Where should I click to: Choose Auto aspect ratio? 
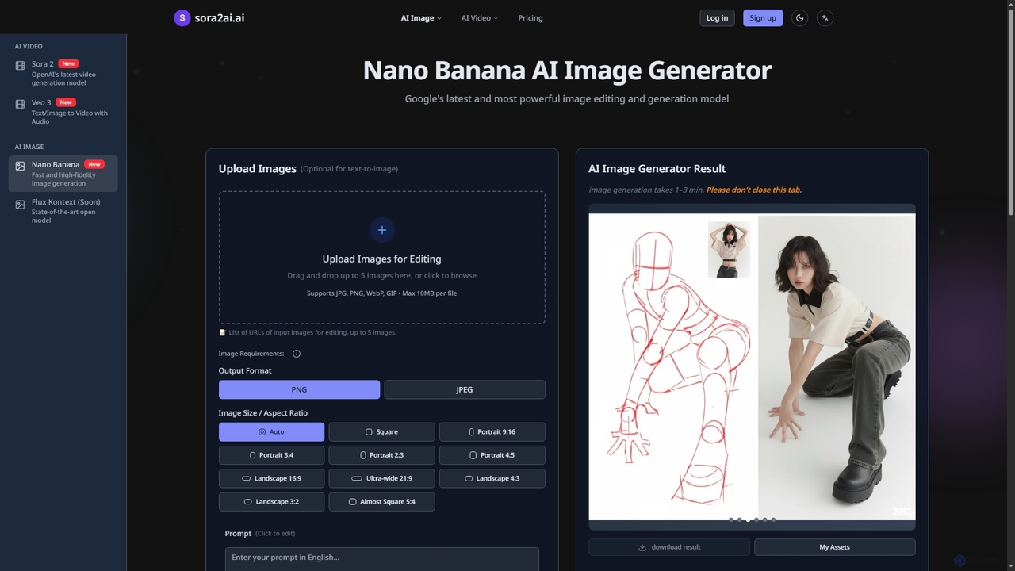point(271,432)
